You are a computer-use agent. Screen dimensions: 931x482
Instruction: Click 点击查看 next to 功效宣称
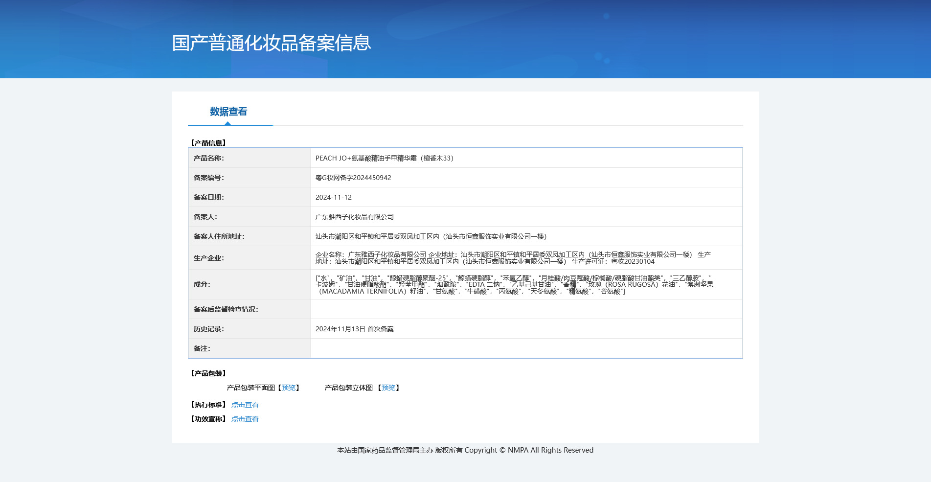tap(245, 419)
